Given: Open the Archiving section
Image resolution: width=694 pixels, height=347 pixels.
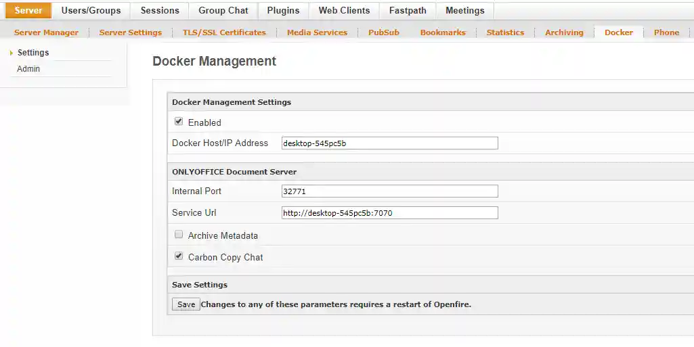Looking at the screenshot, I should pyautogui.click(x=564, y=32).
